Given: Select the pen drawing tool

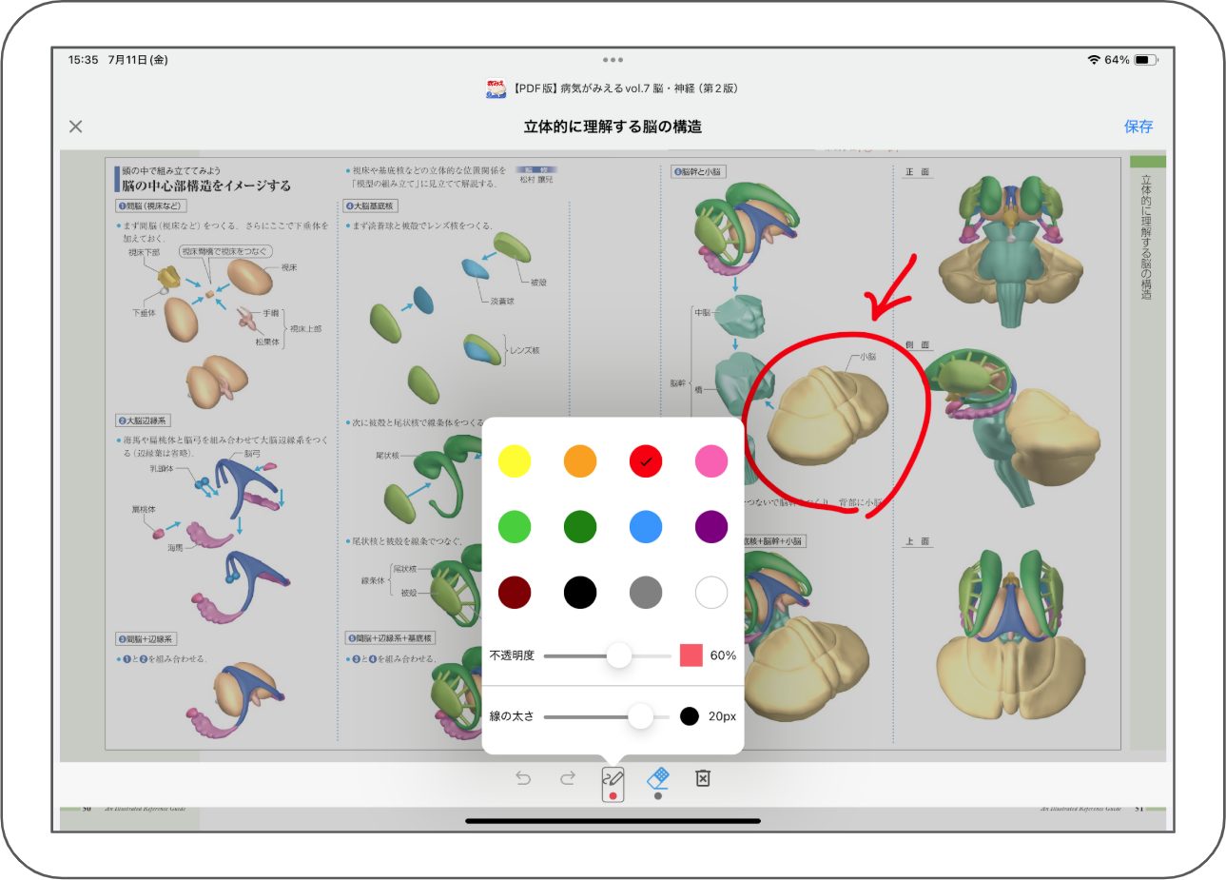Looking at the screenshot, I should [613, 783].
